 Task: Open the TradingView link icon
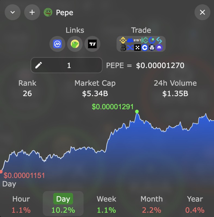[x=92, y=44]
